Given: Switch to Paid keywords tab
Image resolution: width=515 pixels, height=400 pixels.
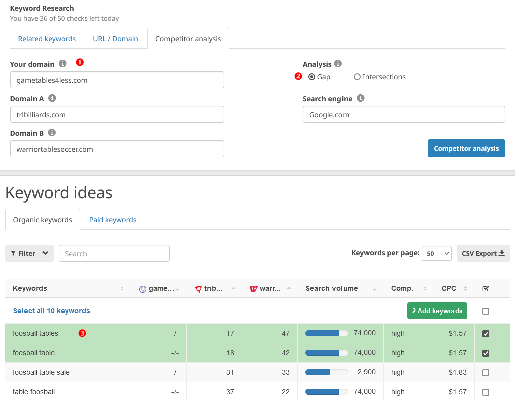Looking at the screenshot, I should (x=113, y=220).
